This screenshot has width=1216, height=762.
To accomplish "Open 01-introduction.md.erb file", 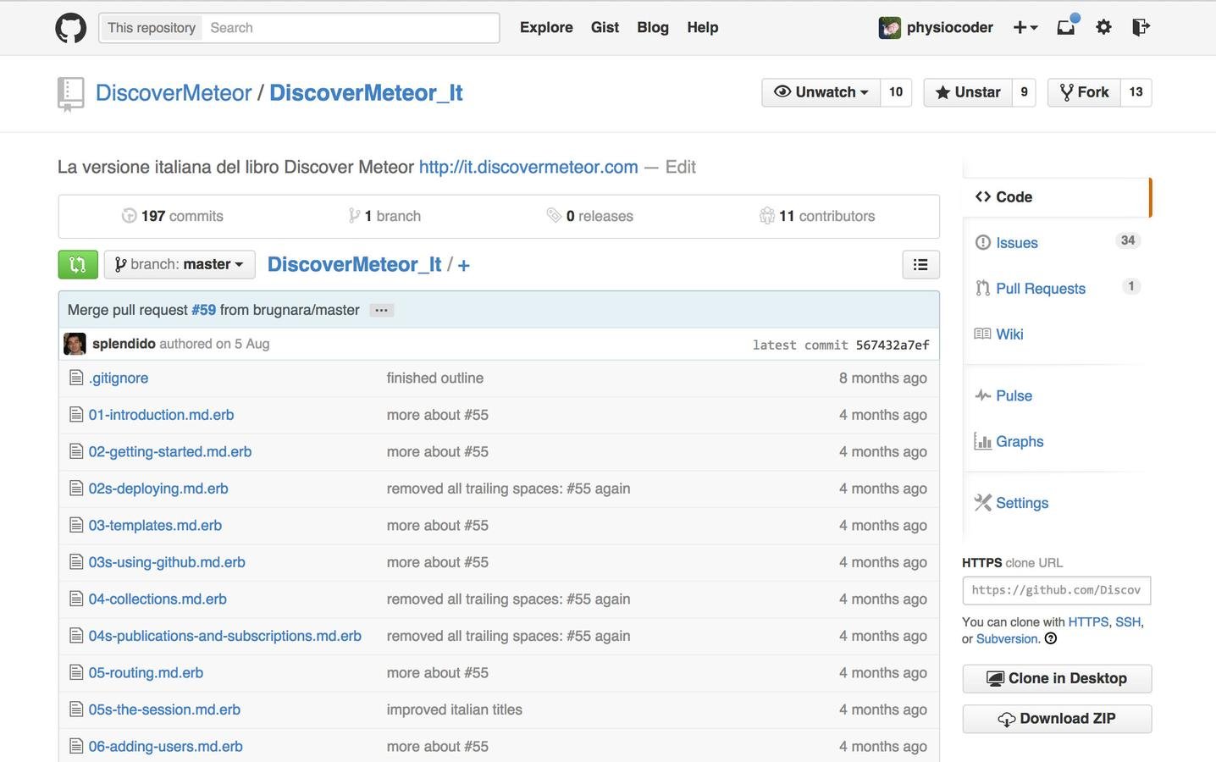I will (161, 415).
